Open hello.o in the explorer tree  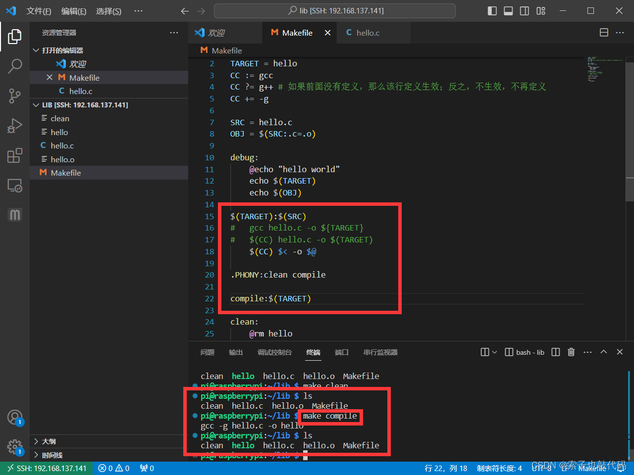pyautogui.click(x=109, y=159)
